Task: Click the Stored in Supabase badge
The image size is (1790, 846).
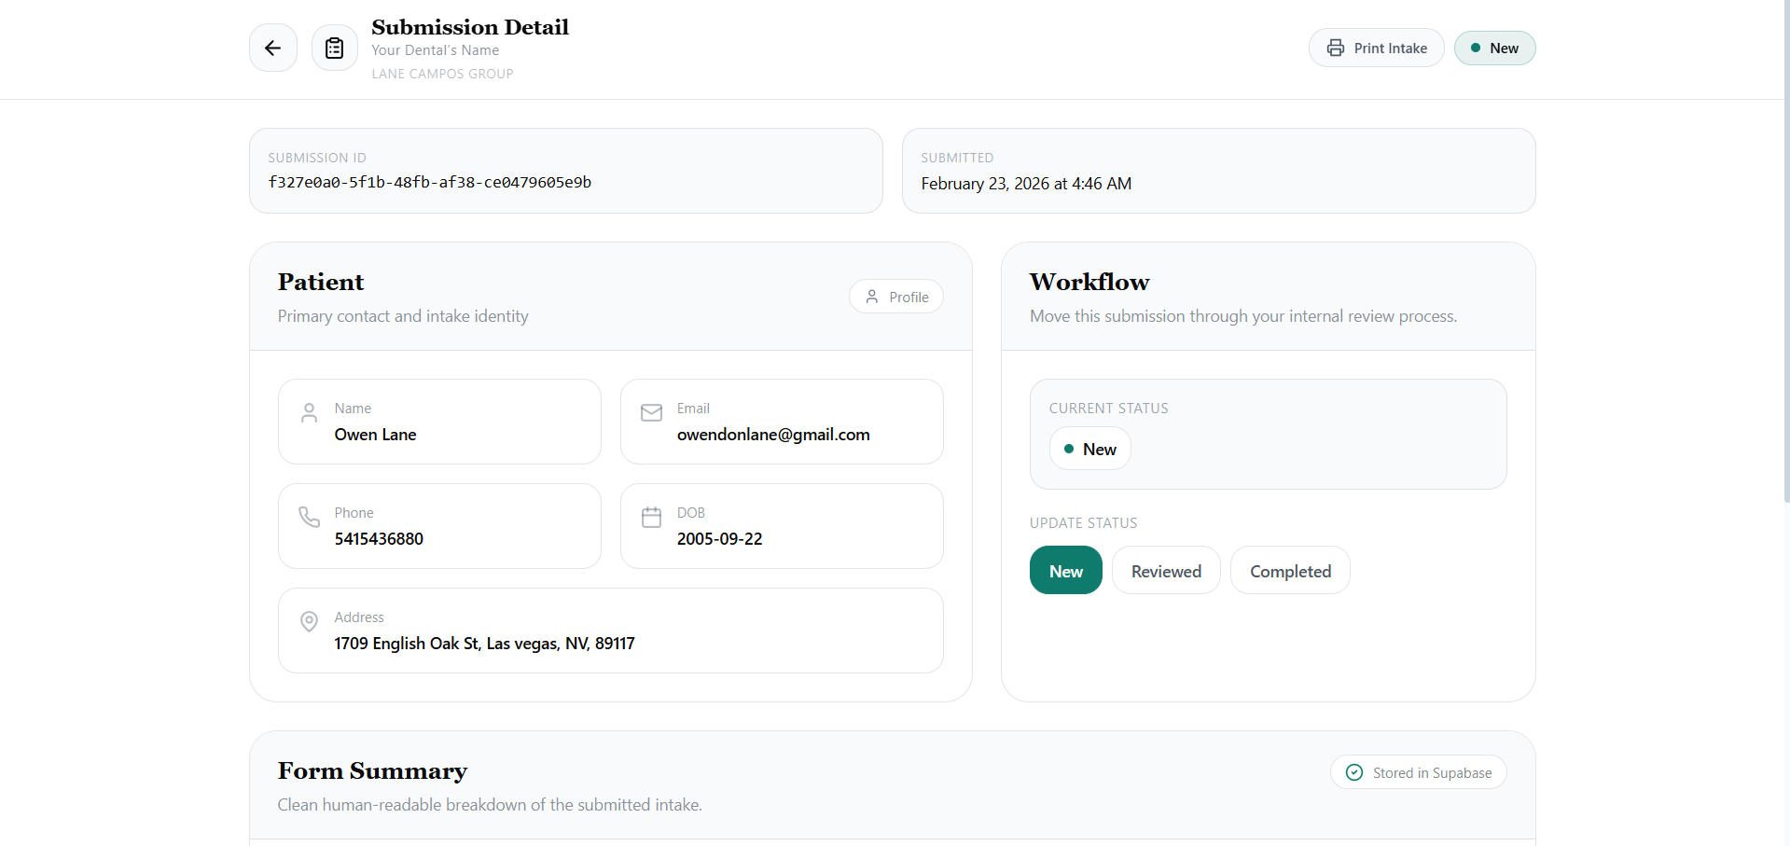Action: (1418, 772)
